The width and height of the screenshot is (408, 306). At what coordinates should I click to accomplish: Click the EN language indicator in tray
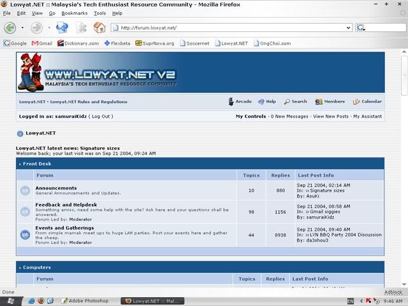tap(351, 301)
